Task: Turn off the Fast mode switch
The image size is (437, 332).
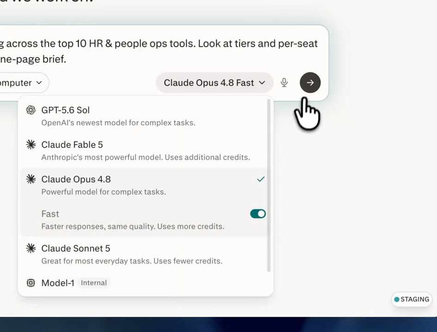Action: 258,214
